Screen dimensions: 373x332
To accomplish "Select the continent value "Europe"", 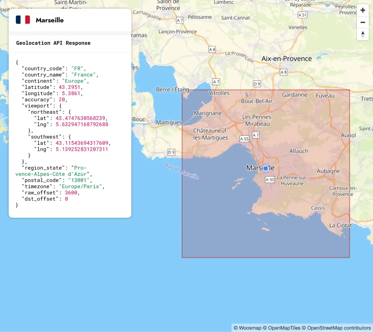I will click(x=74, y=81).
